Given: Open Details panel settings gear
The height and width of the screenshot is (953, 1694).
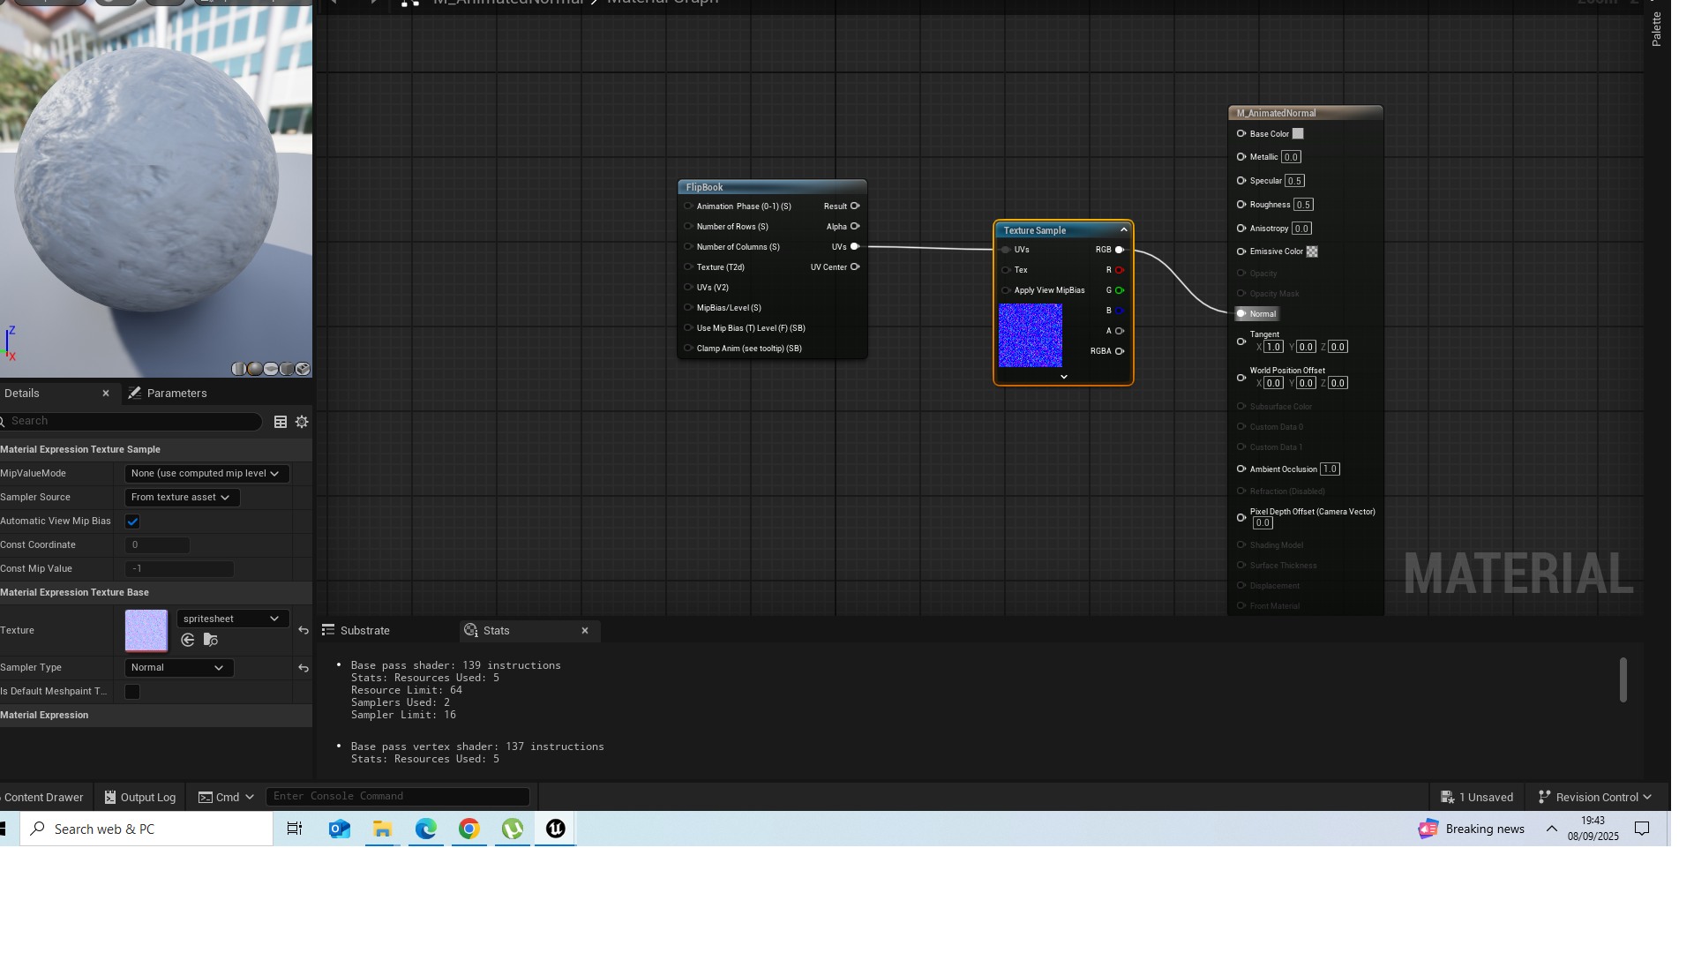Looking at the screenshot, I should 302,422.
